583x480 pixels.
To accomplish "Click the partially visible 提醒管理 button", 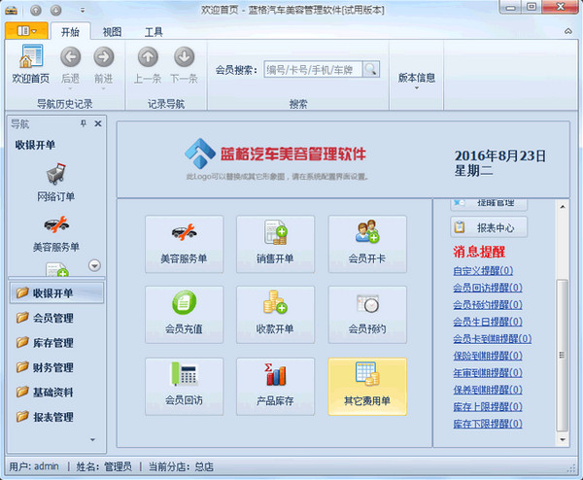I will tap(489, 205).
